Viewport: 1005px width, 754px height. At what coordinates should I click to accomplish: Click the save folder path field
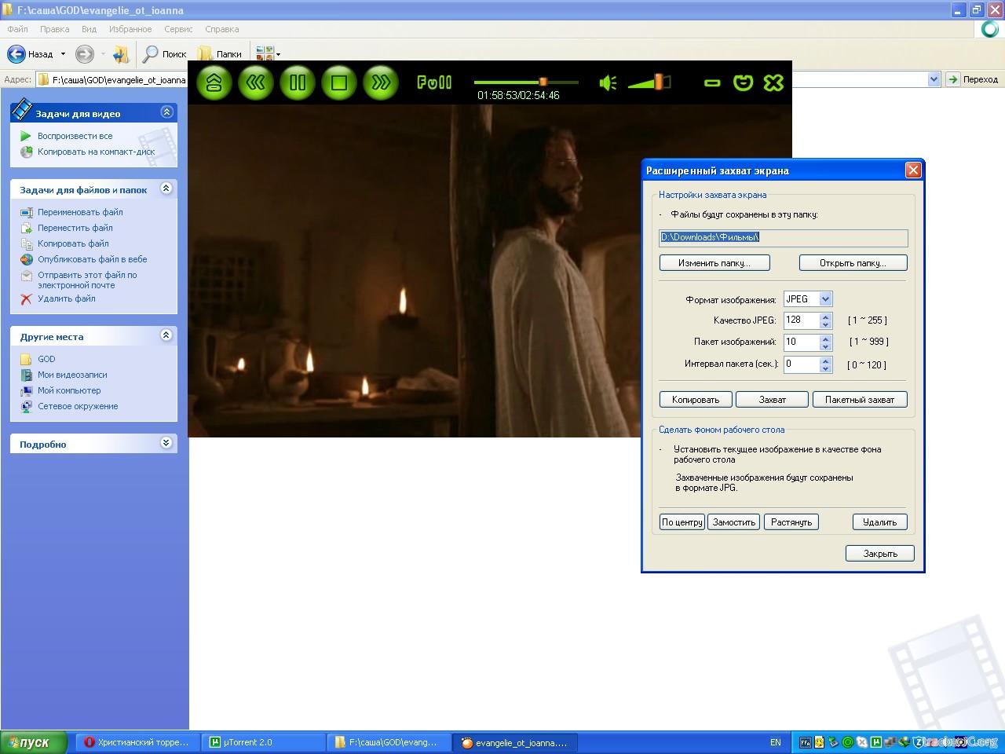(783, 237)
